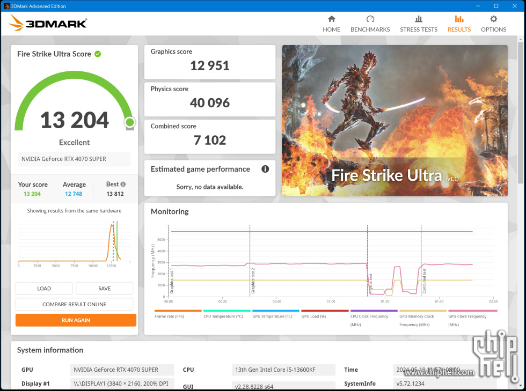Screen dimensions: 526x391
Task: Click the Physics score value 40 096
Action: pyautogui.click(x=210, y=102)
